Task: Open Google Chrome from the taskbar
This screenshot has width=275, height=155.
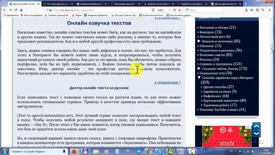Action: coord(149,151)
